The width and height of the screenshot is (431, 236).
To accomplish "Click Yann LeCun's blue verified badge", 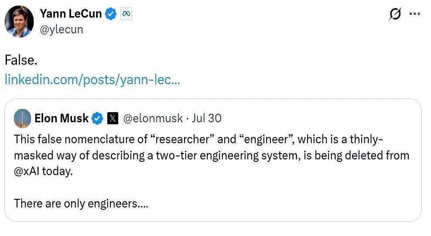I will (x=111, y=14).
